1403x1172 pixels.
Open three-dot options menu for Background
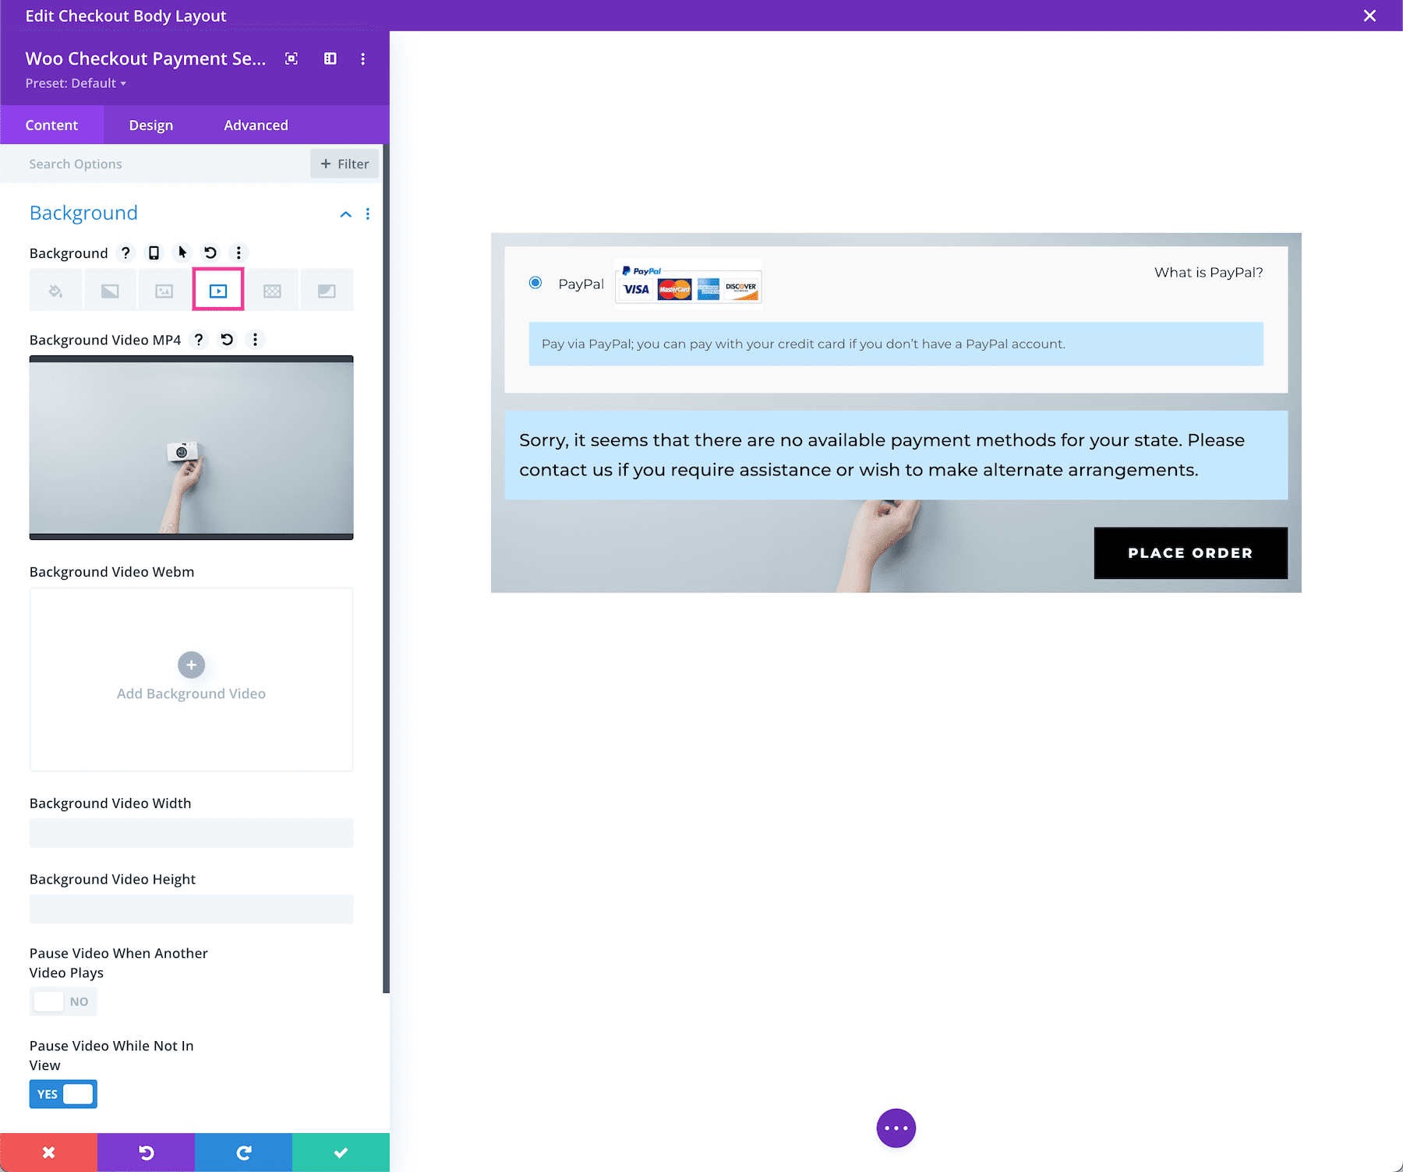point(239,252)
